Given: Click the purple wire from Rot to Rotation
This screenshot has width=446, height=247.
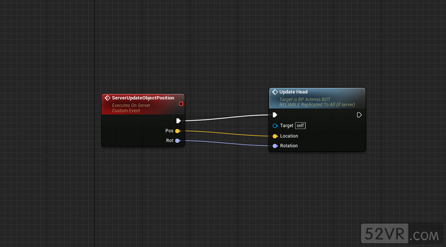Looking at the screenshot, I should coord(225,143).
